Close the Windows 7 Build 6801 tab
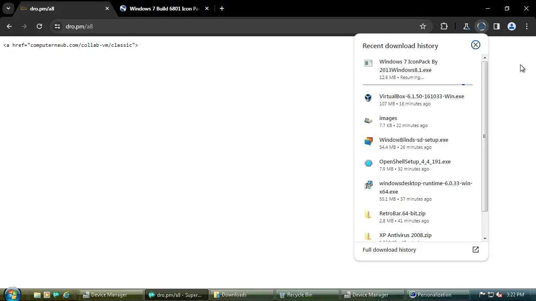 tap(206, 8)
